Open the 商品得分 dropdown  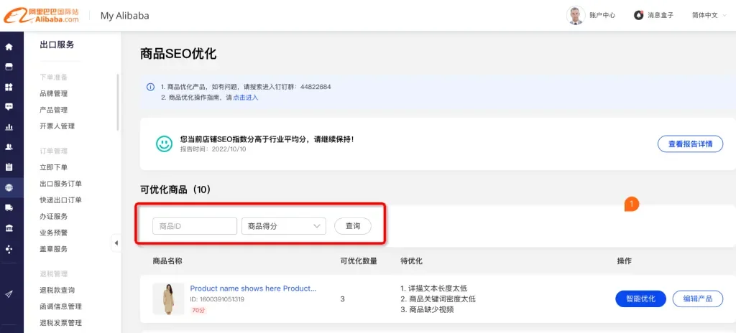click(284, 226)
